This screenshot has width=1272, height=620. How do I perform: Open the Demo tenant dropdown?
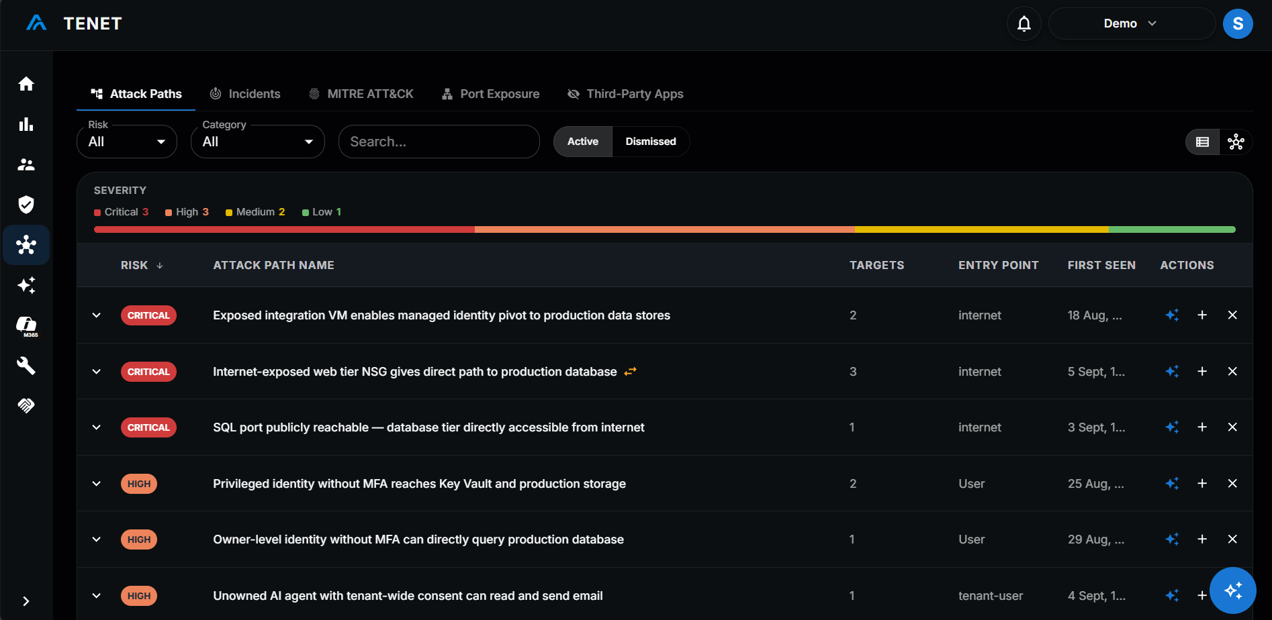[1132, 23]
